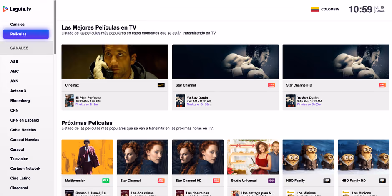Click HBO Family HD channel name

tap(354, 181)
